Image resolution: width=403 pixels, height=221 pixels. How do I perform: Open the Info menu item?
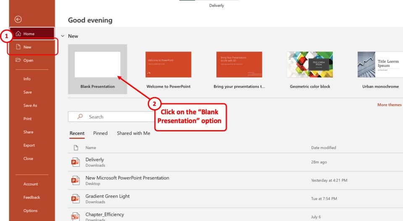click(27, 79)
